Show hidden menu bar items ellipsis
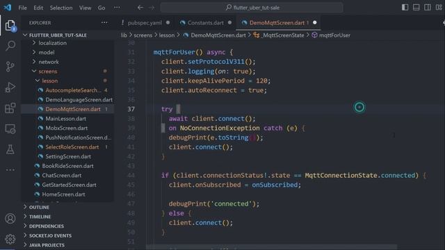The height and width of the screenshot is (250, 445). [117, 8]
